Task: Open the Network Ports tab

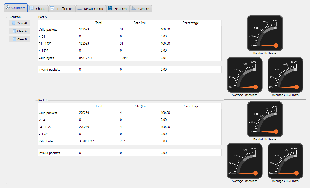Action: (91, 8)
